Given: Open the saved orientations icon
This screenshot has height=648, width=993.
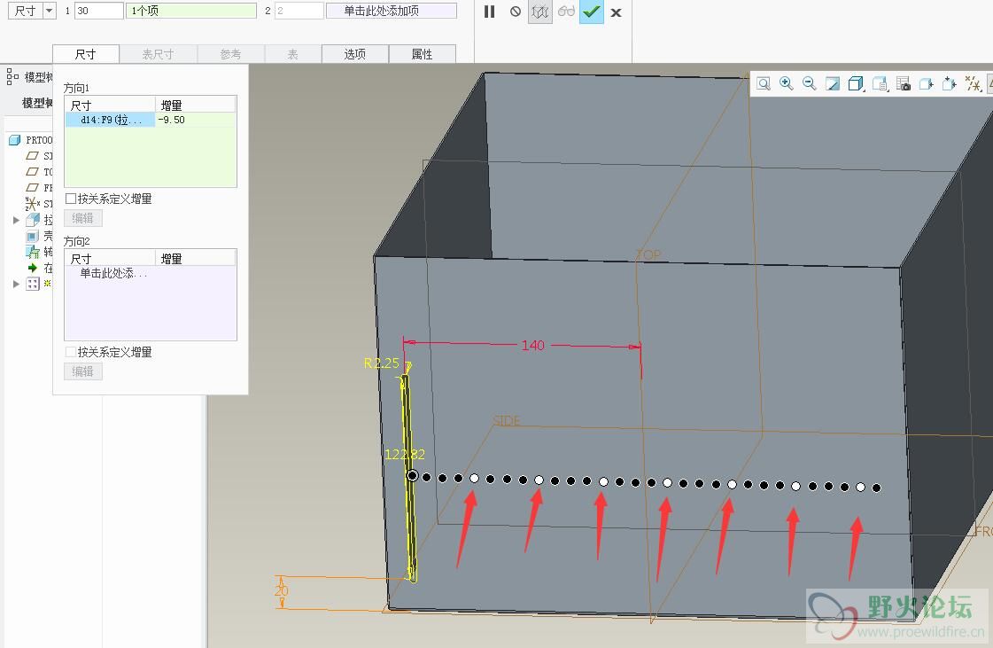Looking at the screenshot, I should [x=880, y=83].
